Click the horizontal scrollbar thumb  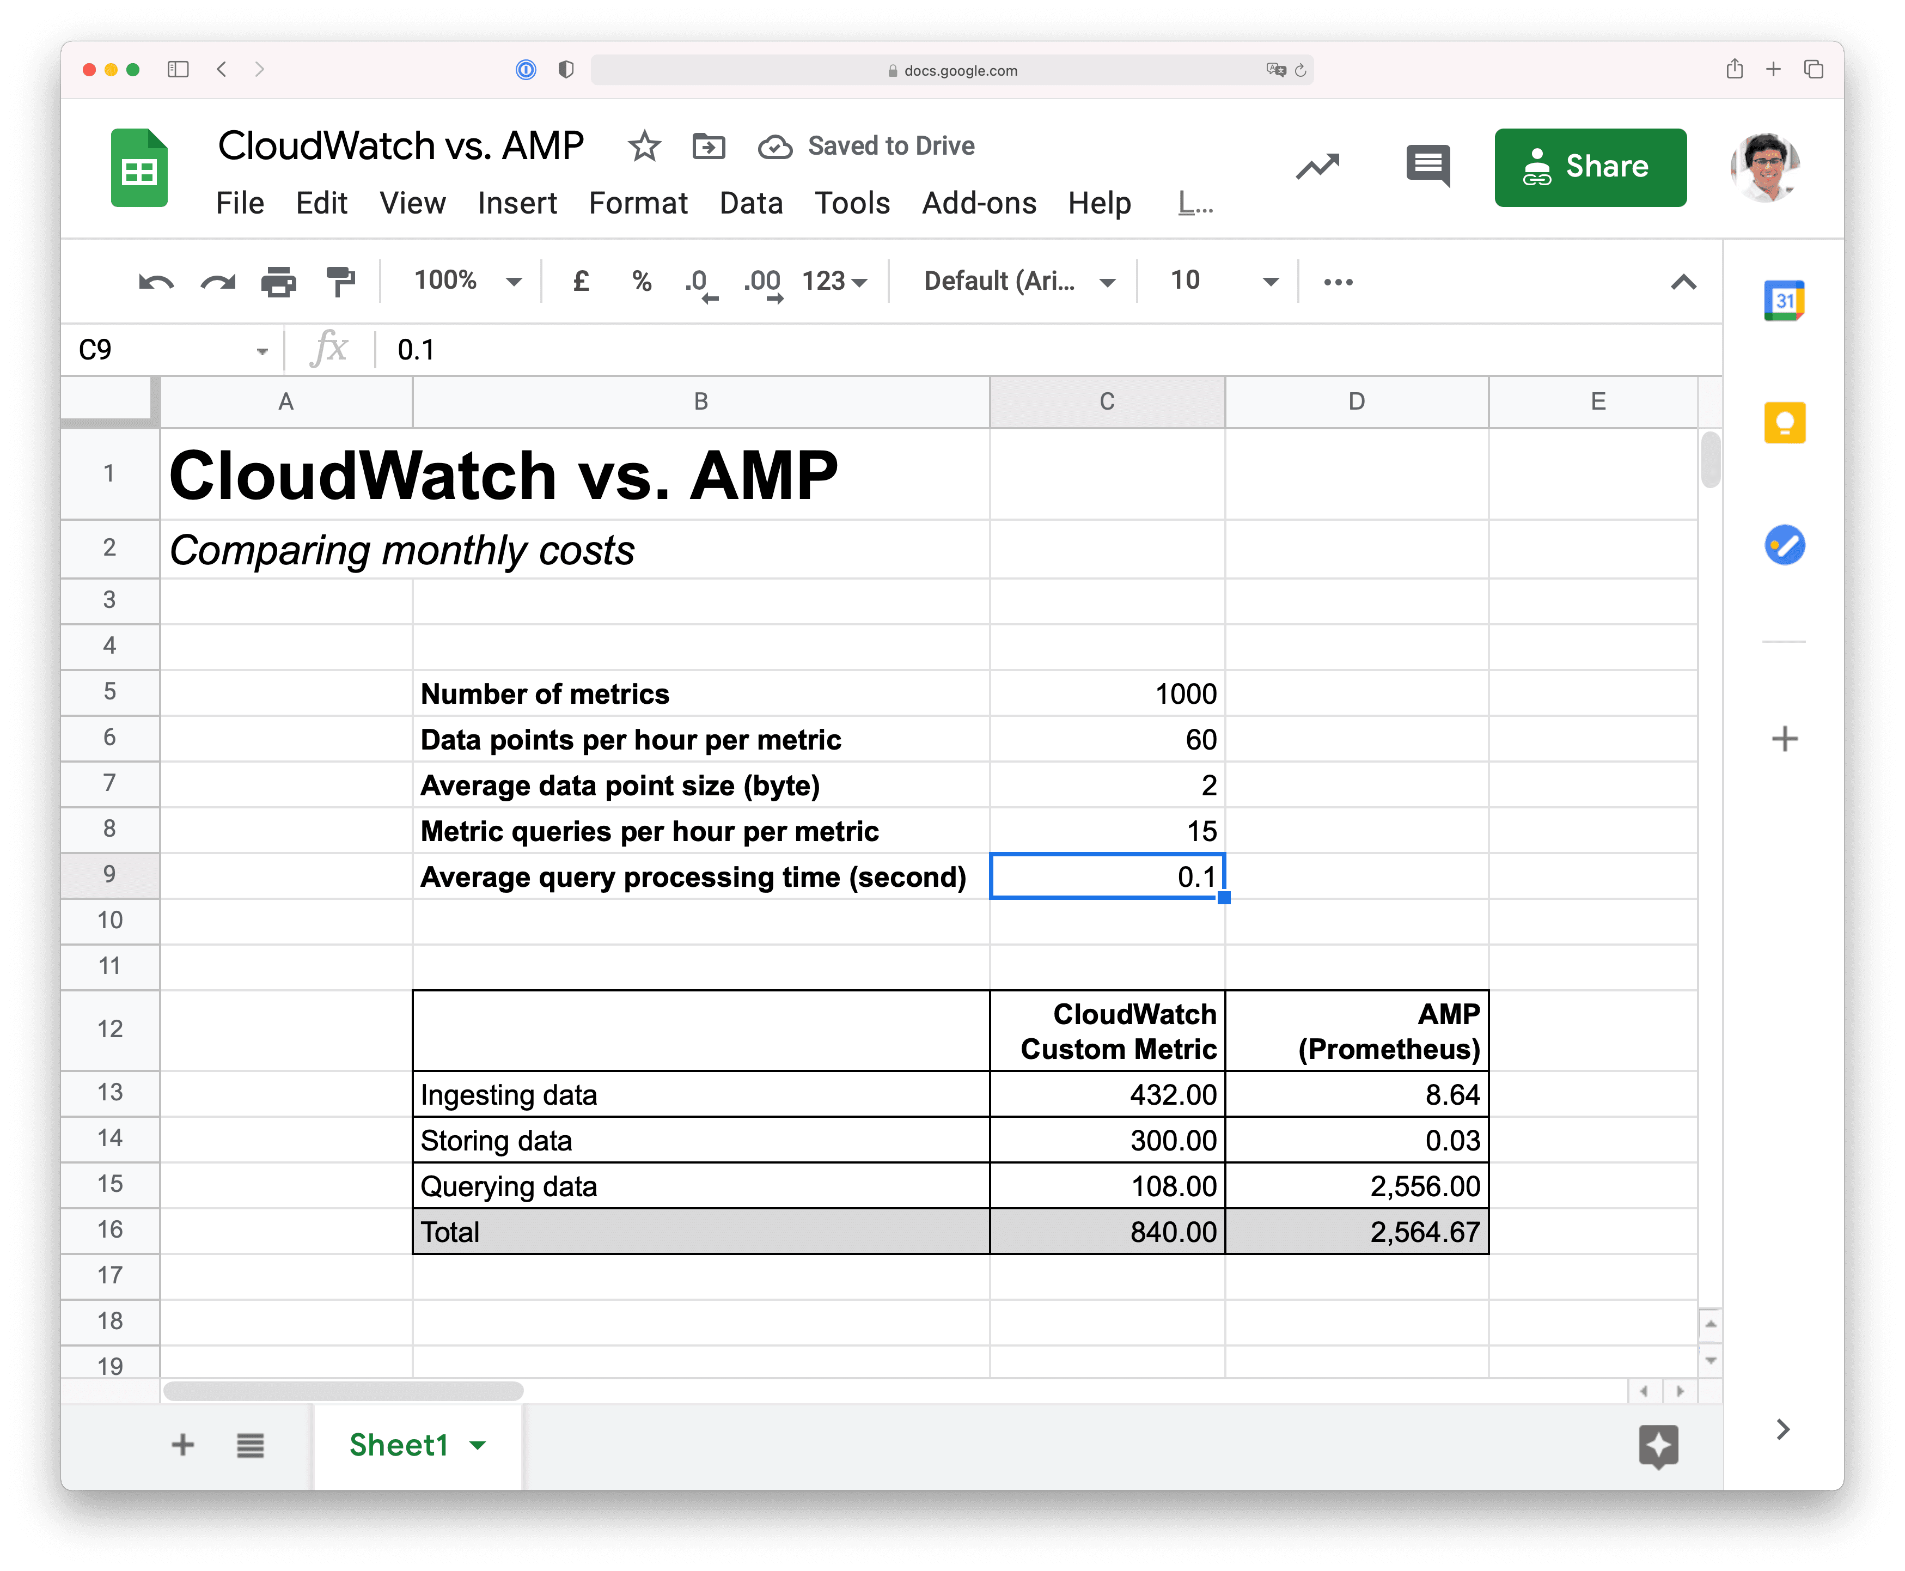pyautogui.click(x=343, y=1391)
